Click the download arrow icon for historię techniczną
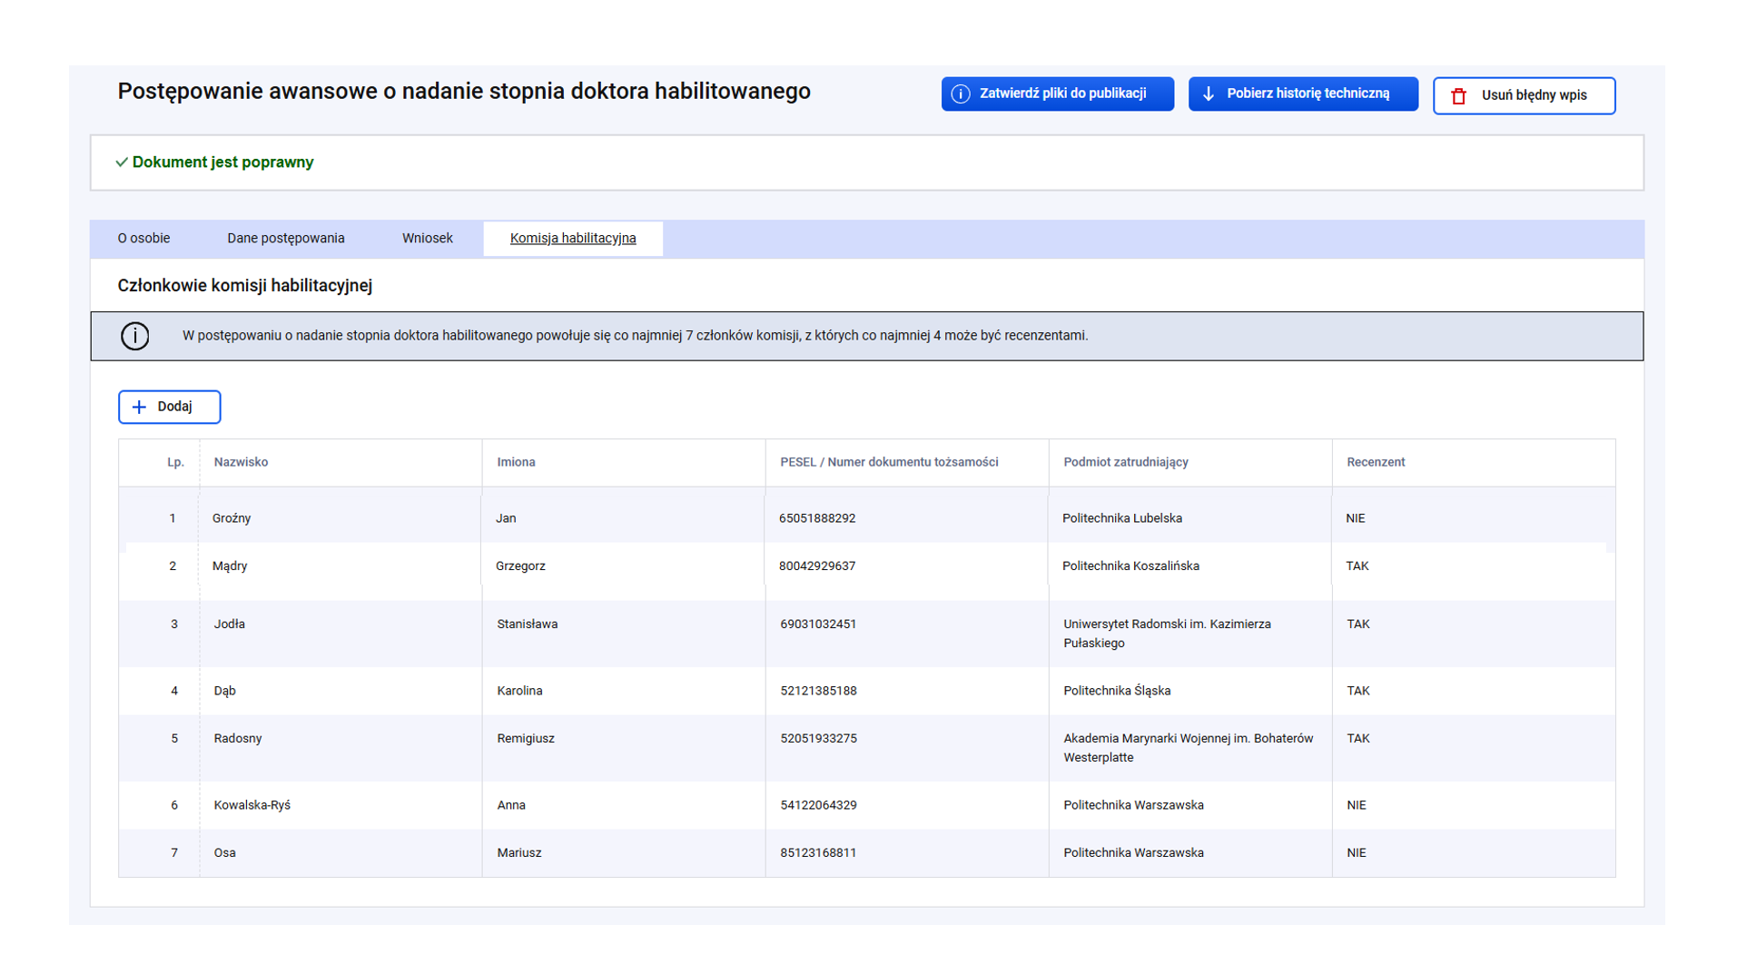The image size is (1737, 954). [1209, 94]
